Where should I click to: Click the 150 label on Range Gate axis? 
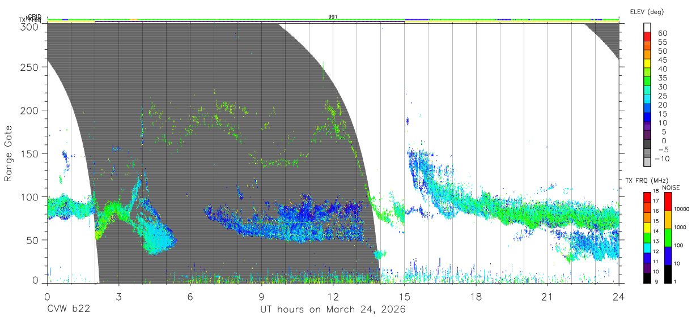[x=29, y=153]
